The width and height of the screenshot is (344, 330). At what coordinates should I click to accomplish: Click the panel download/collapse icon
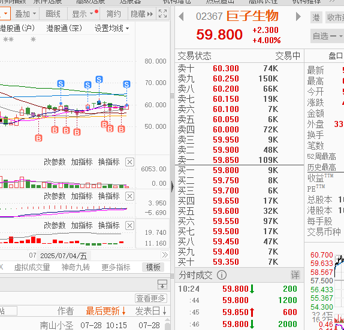point(162,284)
